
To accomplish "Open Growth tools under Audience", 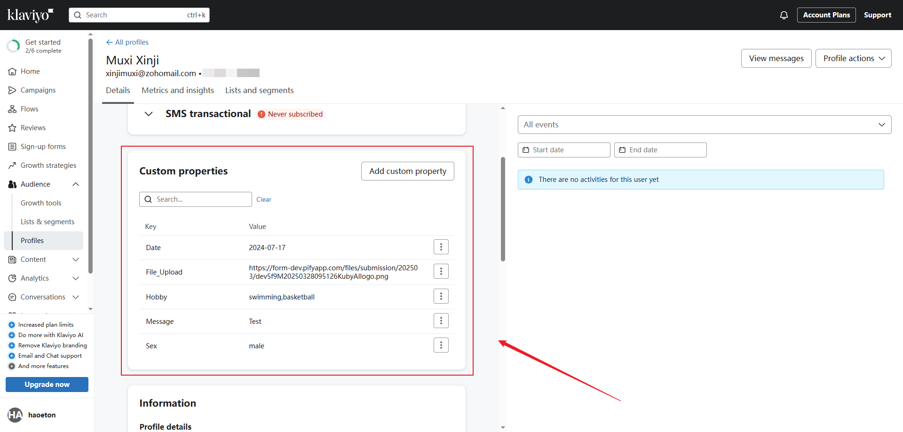I will pyautogui.click(x=41, y=203).
